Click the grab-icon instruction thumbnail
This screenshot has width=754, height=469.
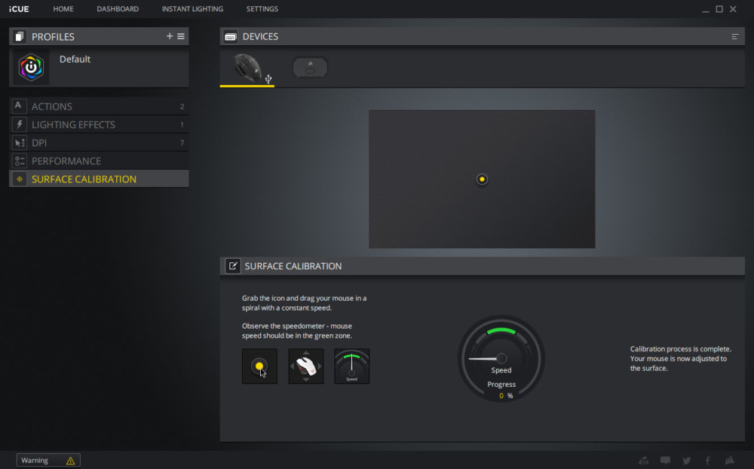point(259,366)
